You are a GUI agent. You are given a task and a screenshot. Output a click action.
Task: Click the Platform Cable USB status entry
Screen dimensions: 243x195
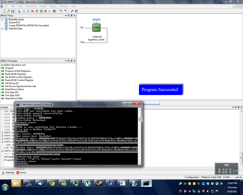211,177
